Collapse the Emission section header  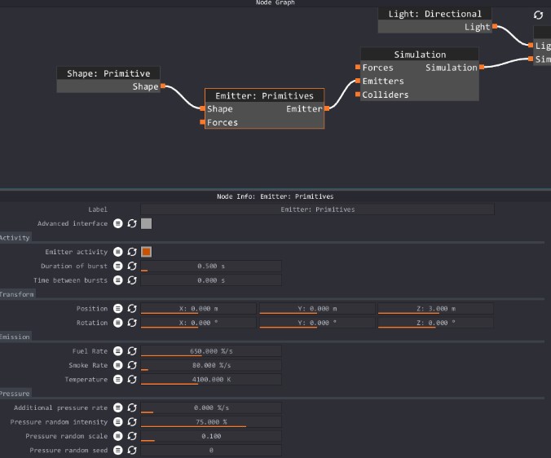coord(15,337)
